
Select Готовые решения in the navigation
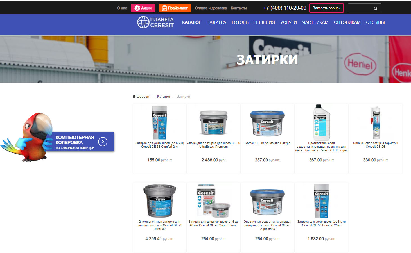(x=253, y=22)
